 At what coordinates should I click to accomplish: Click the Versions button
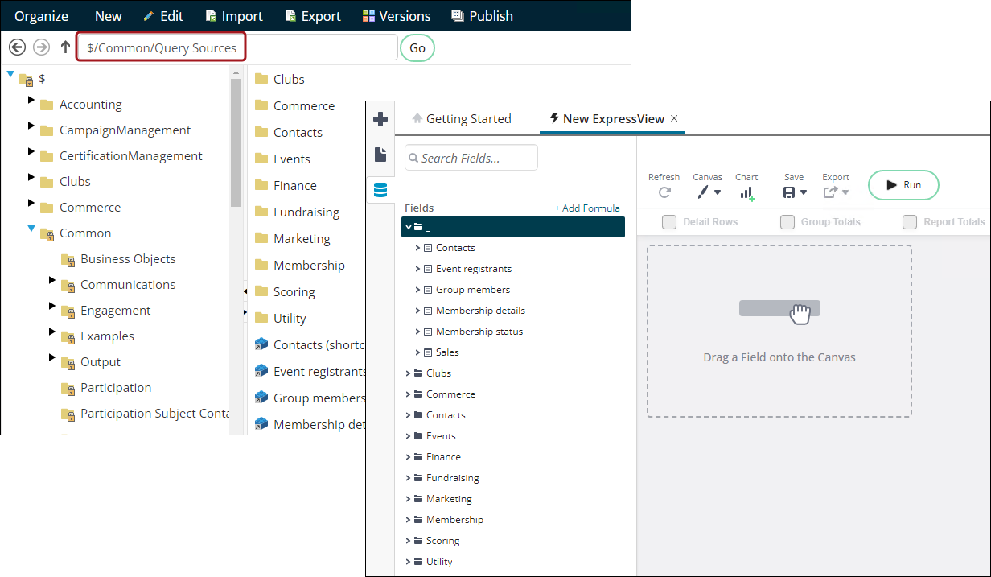pos(397,16)
